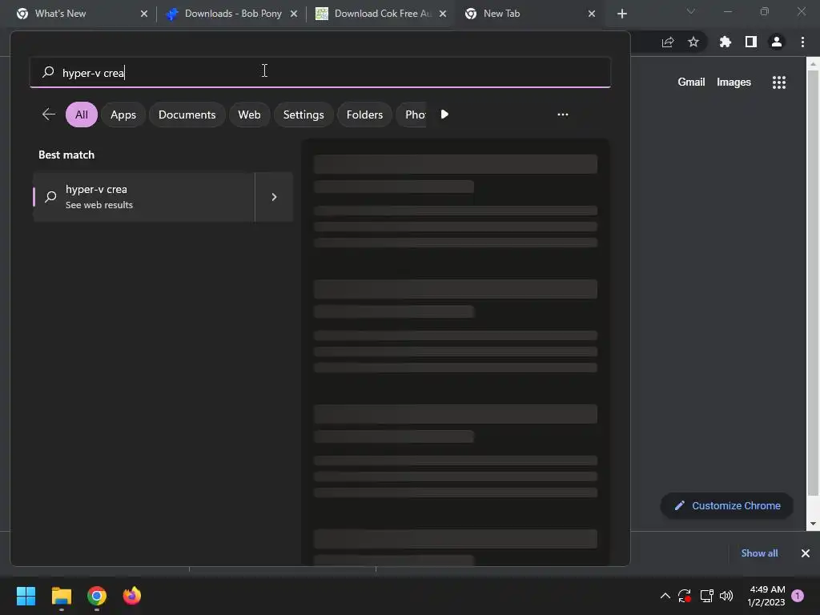Image resolution: width=820 pixels, height=615 pixels.
Task: Filter search results by Settings
Action: (303, 115)
